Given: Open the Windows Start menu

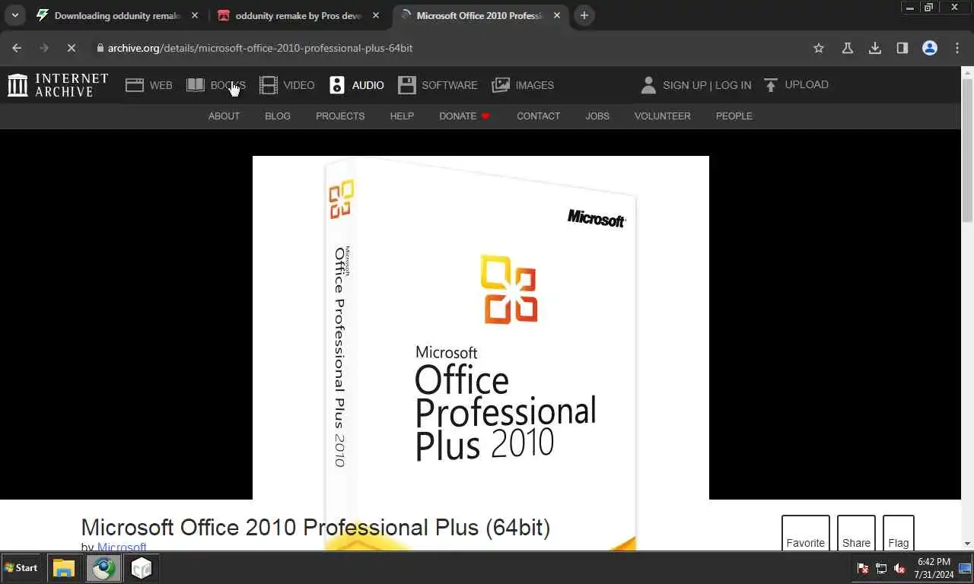Looking at the screenshot, I should (x=21, y=567).
